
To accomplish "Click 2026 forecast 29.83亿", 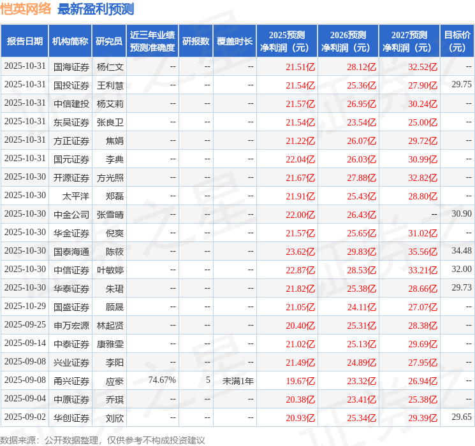I will click(362, 252).
